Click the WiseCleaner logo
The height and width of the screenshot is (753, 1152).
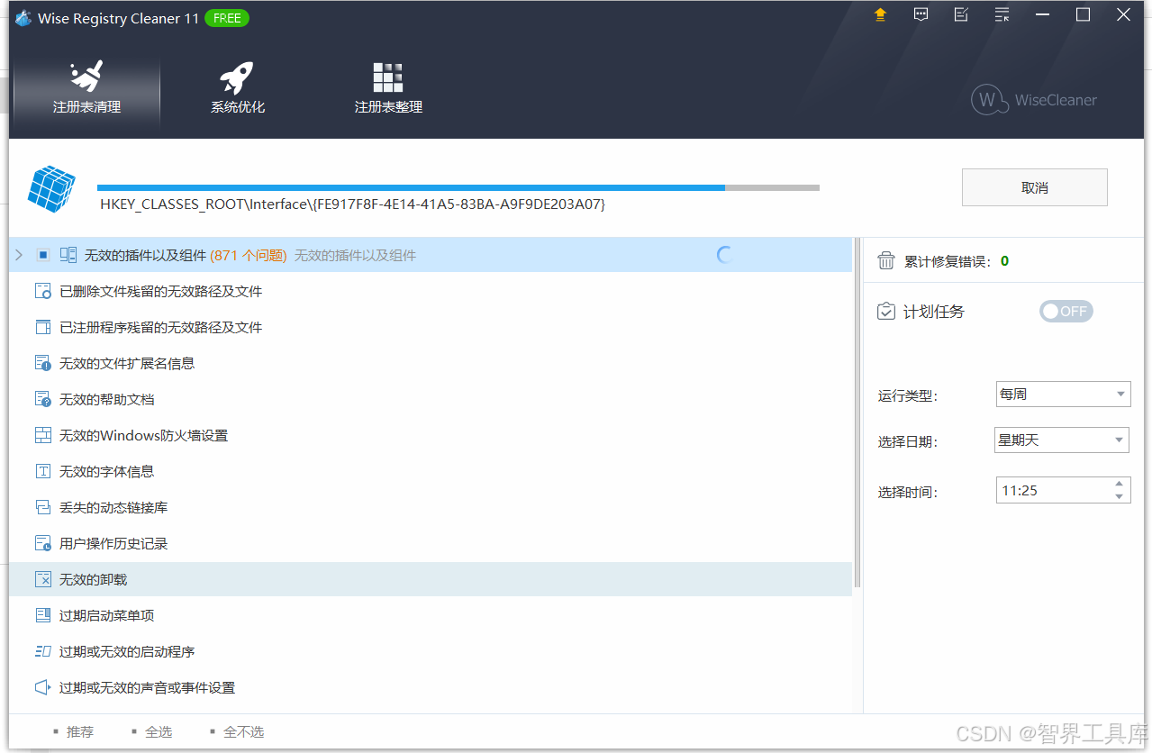pos(1034,100)
